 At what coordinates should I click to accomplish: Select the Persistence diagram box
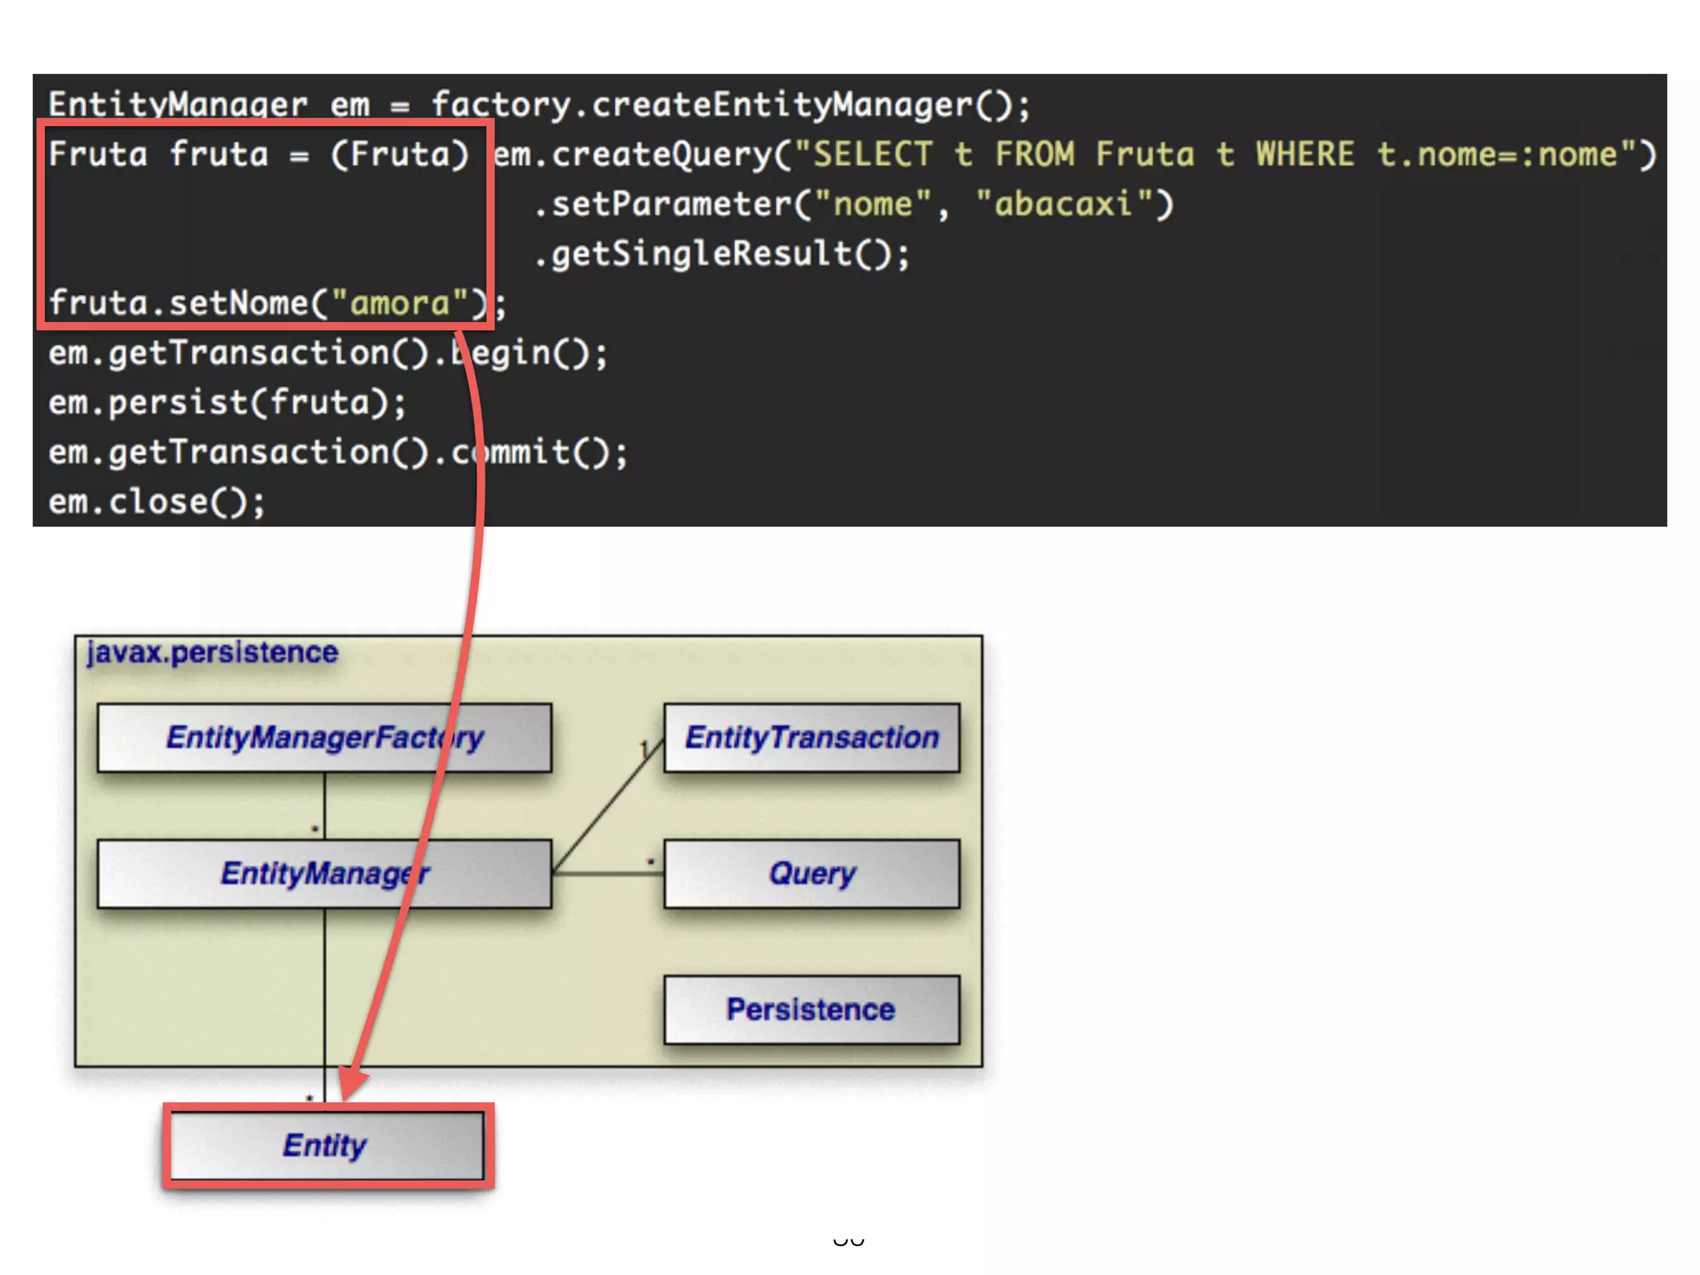point(811,1009)
